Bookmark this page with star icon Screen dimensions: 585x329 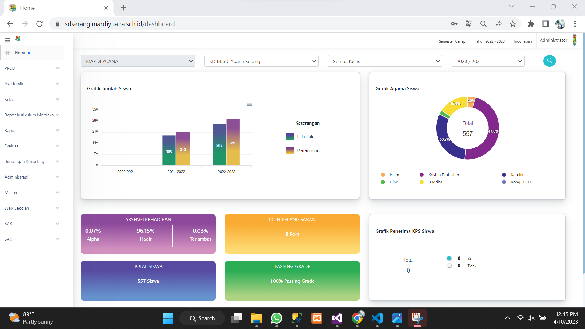click(513, 24)
